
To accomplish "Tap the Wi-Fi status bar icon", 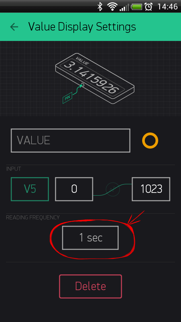I will pyautogui.click(x=112, y=7).
